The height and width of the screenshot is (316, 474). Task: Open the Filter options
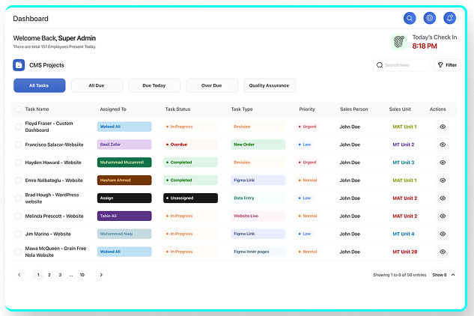[447, 65]
